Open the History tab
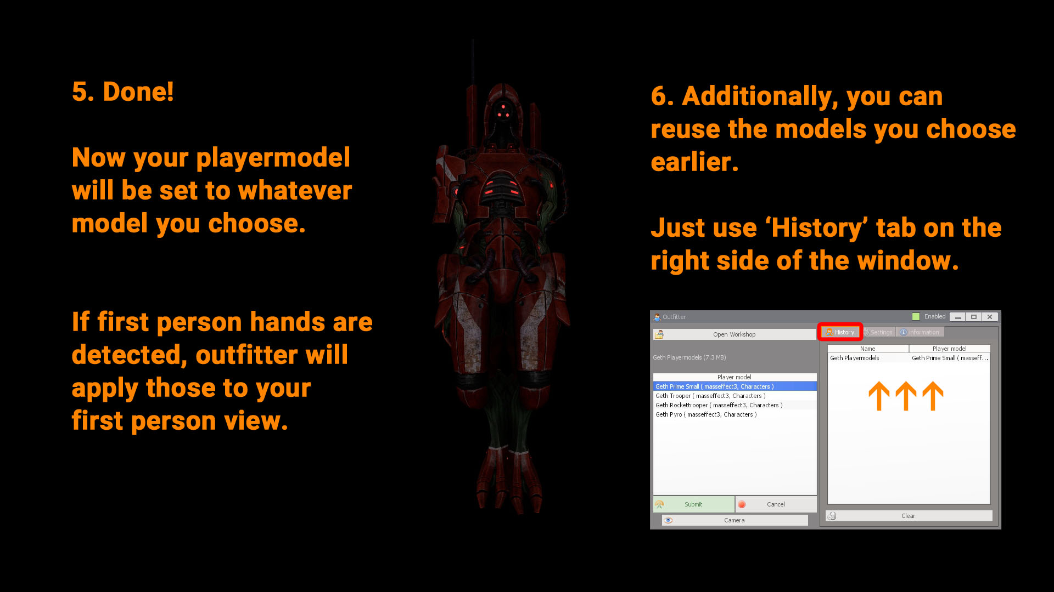 [x=840, y=332]
